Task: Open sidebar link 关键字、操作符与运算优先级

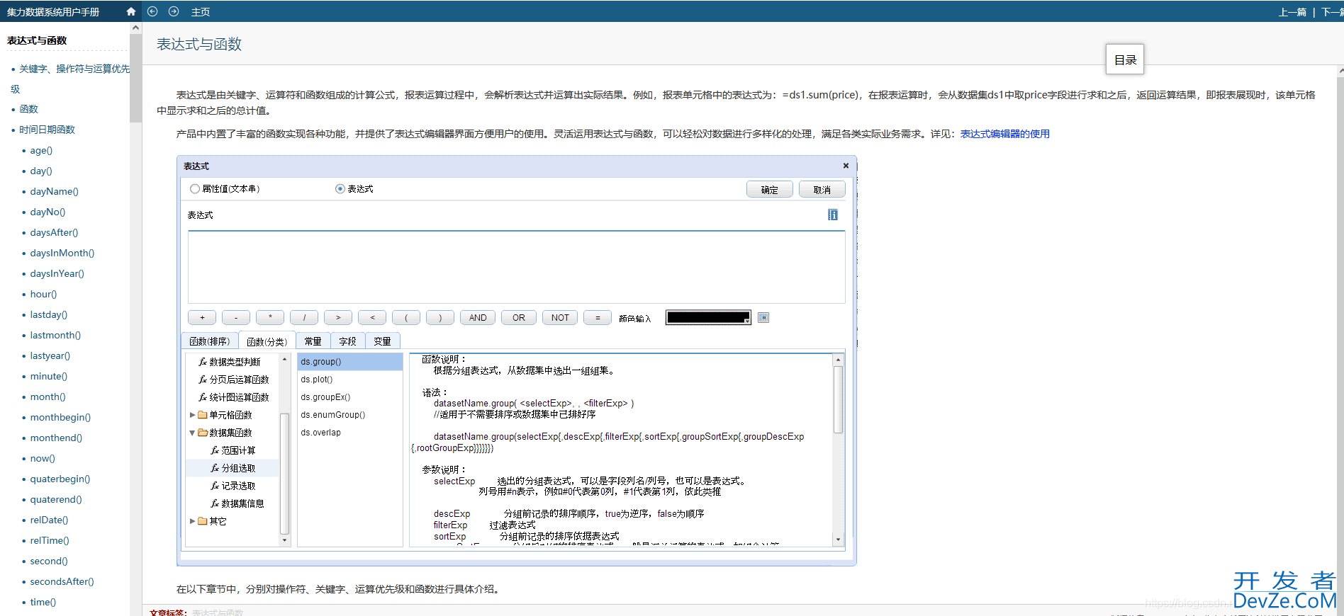Action: click(70, 79)
